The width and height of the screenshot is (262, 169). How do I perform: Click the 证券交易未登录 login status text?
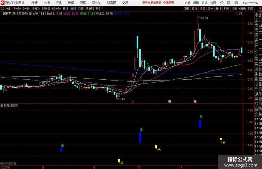coord(152,3)
